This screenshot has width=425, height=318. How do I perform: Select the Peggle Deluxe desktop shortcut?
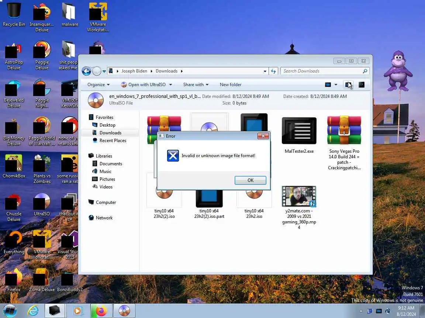coord(42,55)
